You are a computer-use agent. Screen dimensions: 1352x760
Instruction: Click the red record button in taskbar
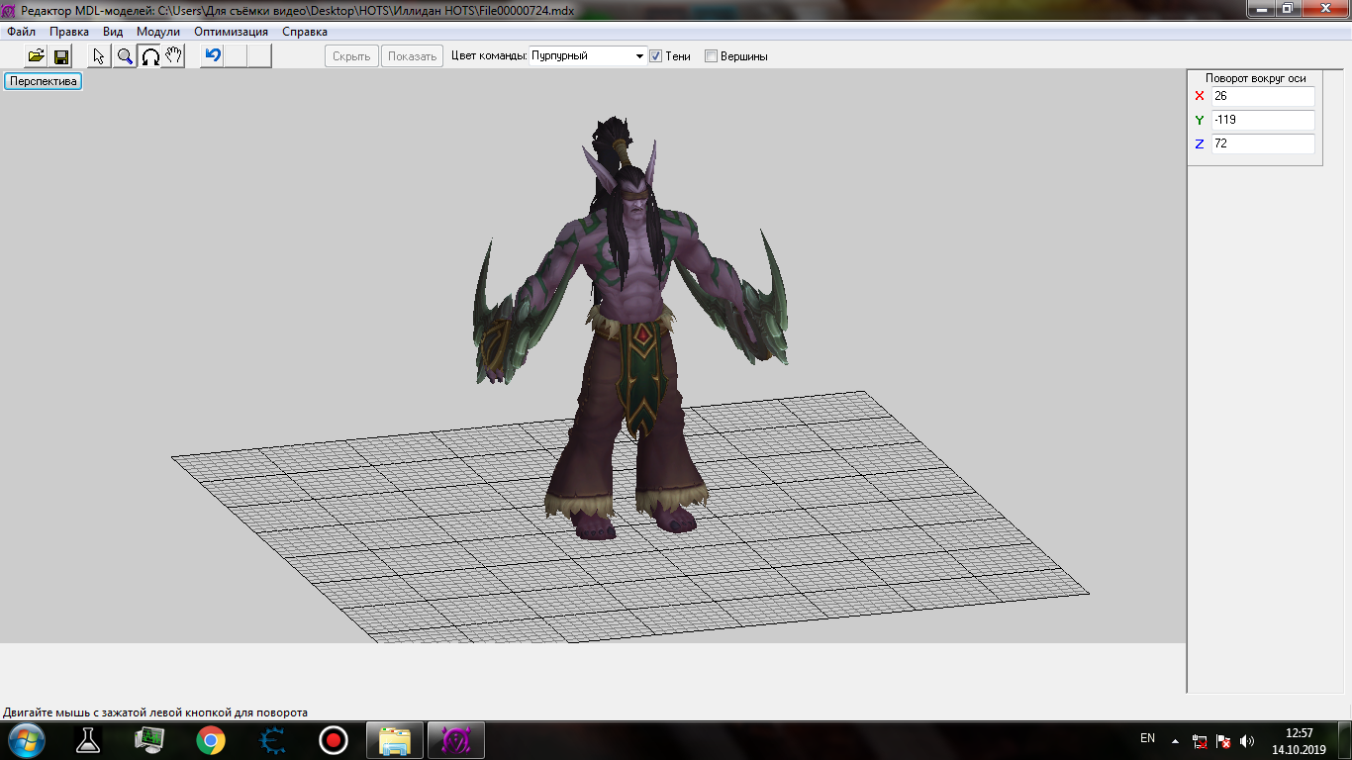coord(333,739)
